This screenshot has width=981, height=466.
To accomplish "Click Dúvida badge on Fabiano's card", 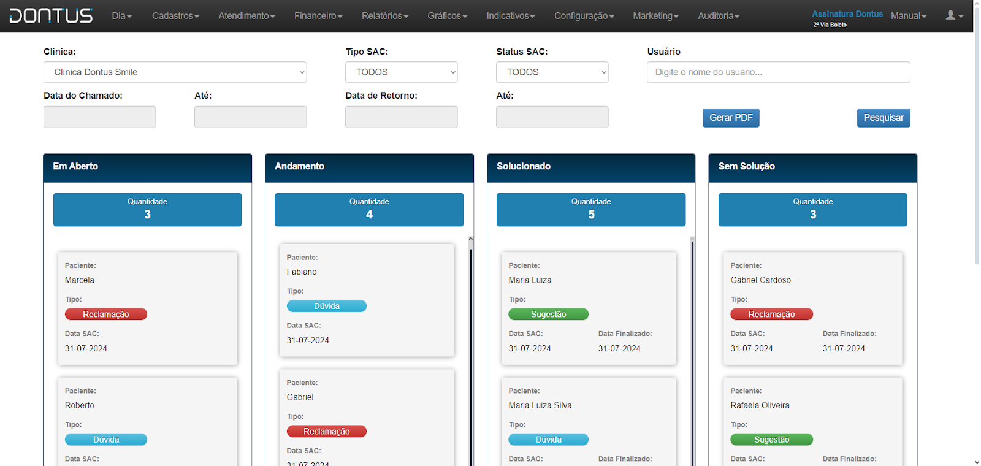I will pos(327,306).
